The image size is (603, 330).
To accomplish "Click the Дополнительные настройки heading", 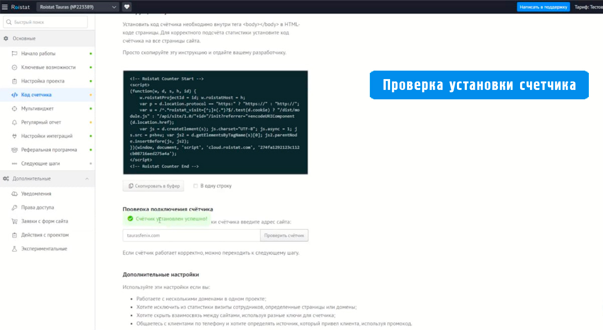I will pyautogui.click(x=161, y=274).
